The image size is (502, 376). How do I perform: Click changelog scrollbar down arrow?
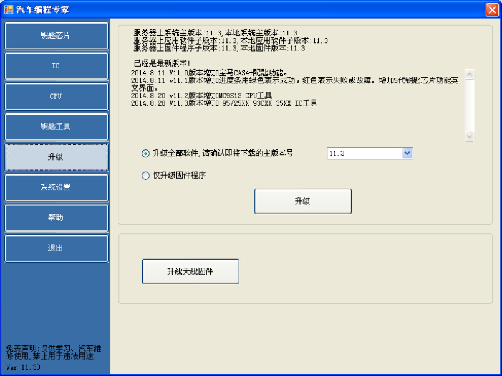[470, 136]
